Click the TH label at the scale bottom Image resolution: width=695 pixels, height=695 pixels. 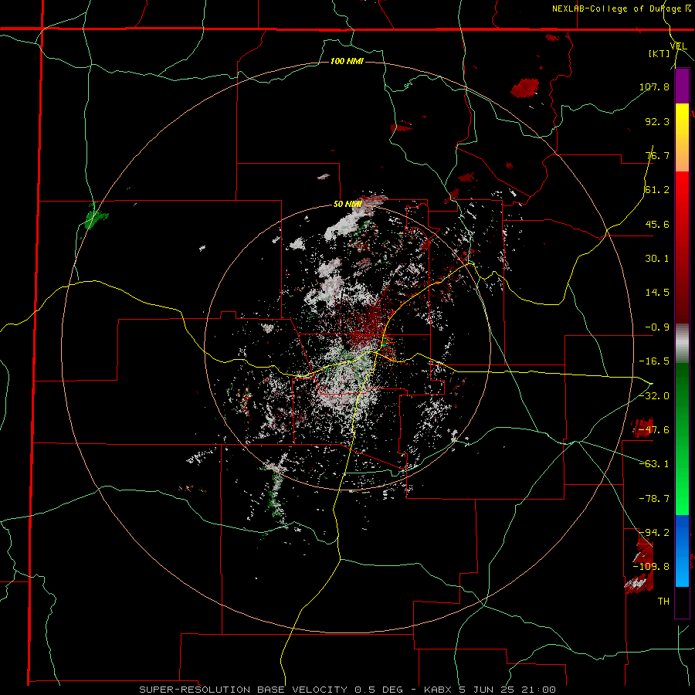point(663,601)
